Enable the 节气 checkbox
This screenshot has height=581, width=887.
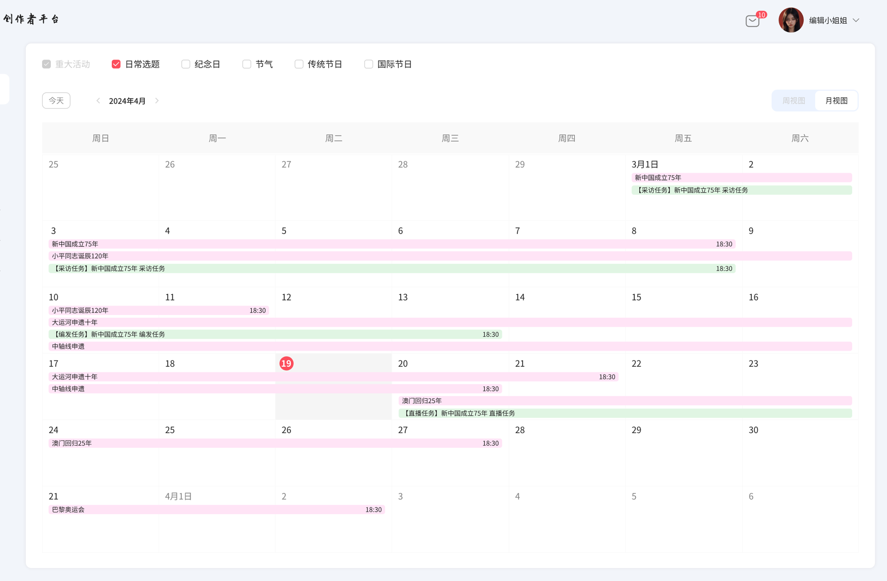(247, 64)
